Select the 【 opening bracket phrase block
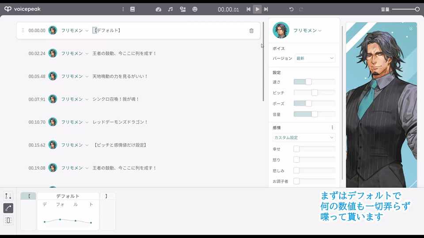The image size is (424, 238). pos(28,211)
